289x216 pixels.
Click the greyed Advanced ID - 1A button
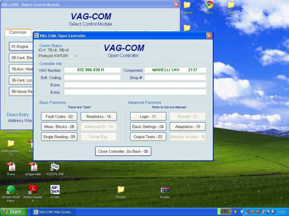coord(99,126)
